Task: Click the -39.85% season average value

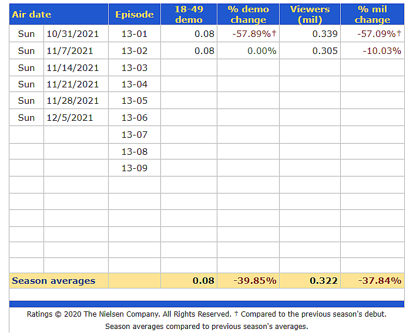Action: pyautogui.click(x=255, y=281)
